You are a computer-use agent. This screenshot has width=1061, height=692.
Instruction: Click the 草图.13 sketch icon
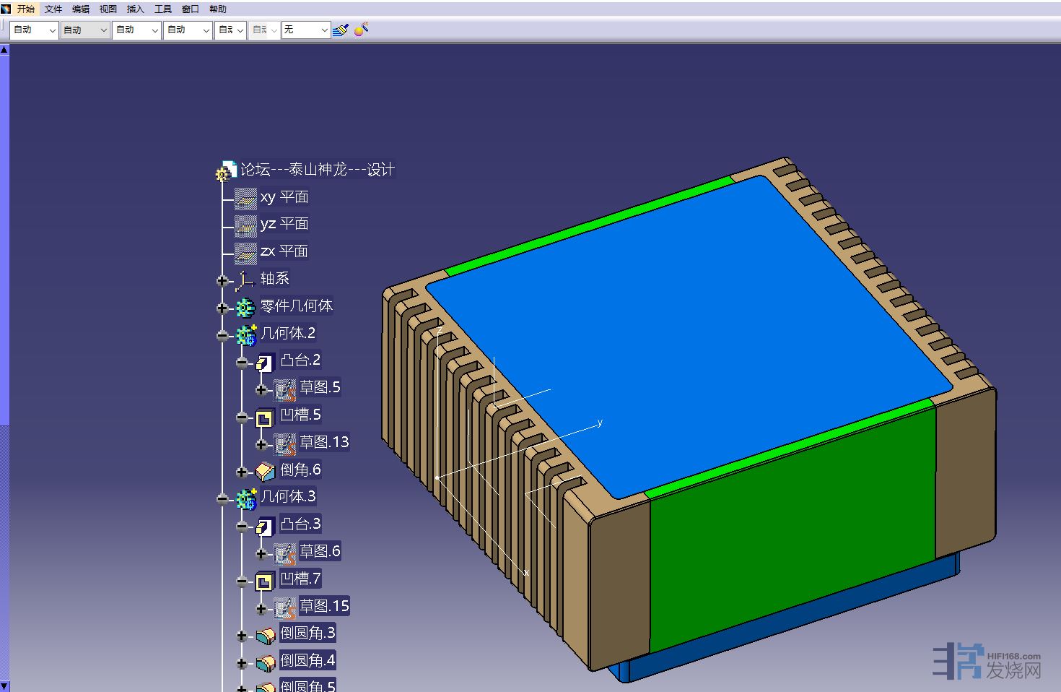coord(285,444)
